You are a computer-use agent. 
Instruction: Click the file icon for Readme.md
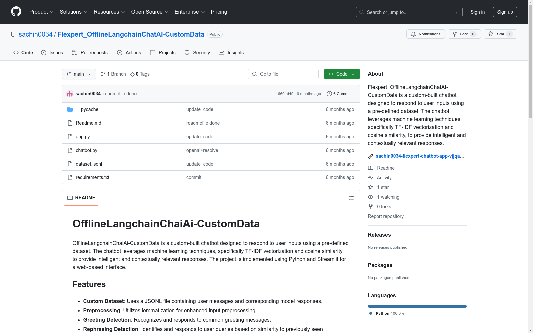click(70, 123)
